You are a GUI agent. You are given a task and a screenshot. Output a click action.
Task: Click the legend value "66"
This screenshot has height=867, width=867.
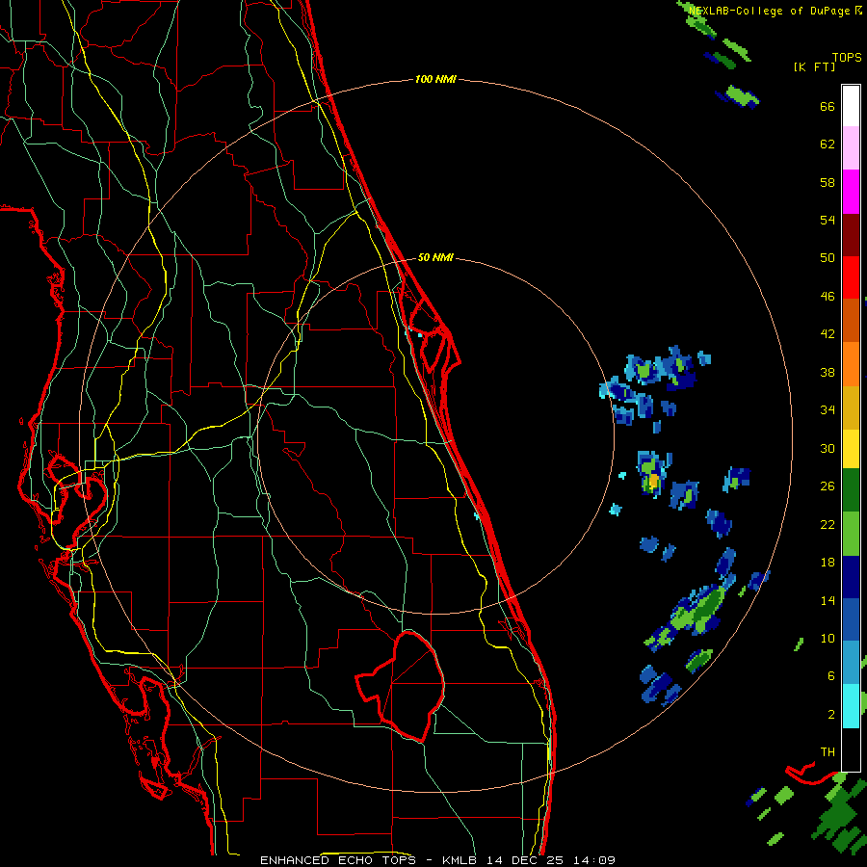(x=828, y=106)
